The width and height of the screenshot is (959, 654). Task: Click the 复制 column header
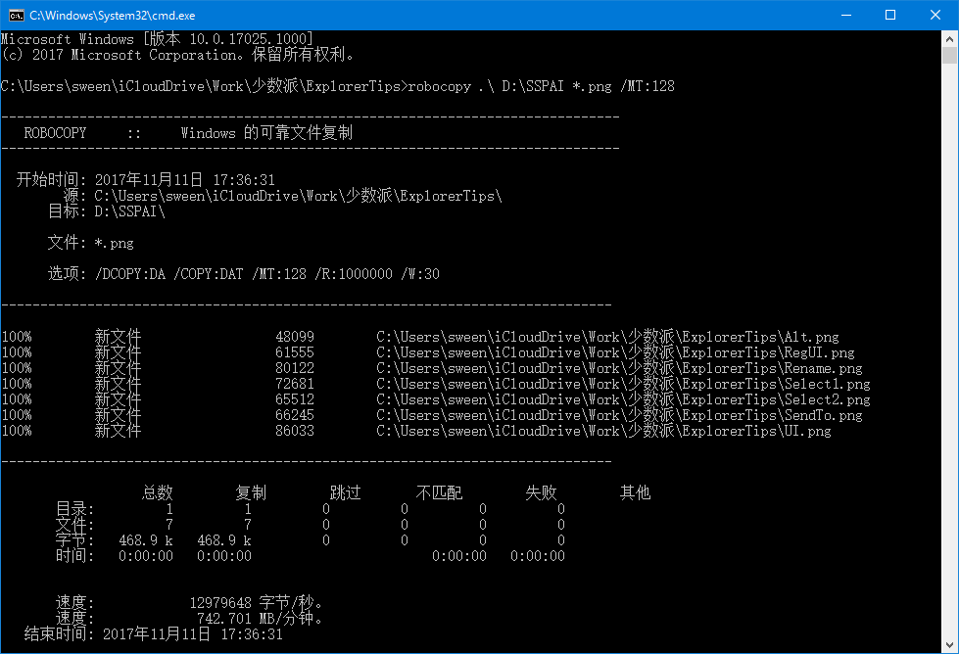coord(251,492)
